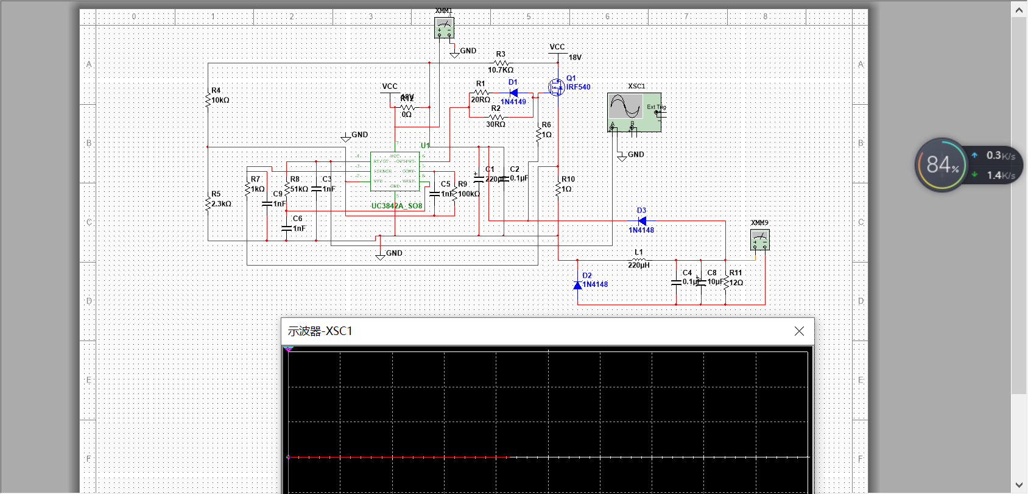Click the IRF540 part label

click(578, 87)
